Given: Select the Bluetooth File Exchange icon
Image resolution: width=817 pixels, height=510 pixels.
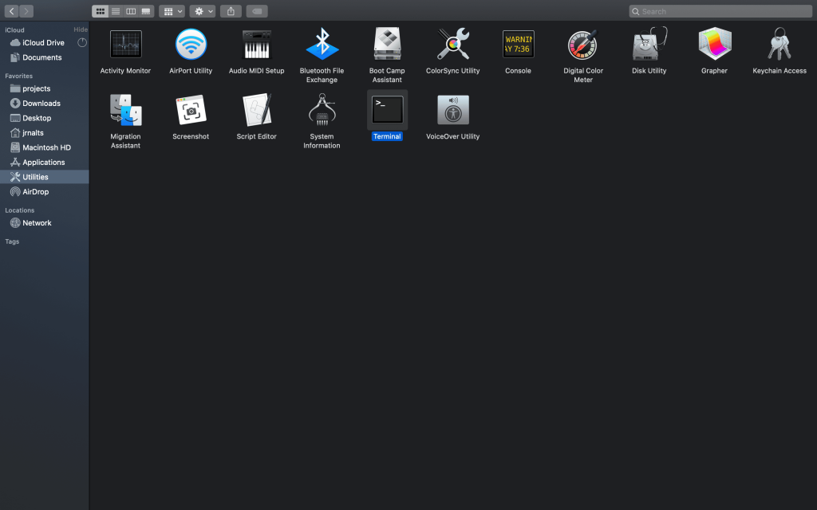Looking at the screenshot, I should [322, 45].
